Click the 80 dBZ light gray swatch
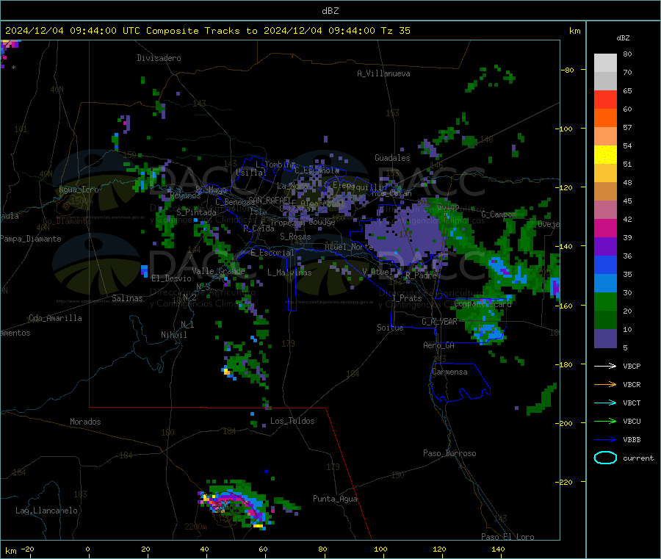 click(x=605, y=63)
